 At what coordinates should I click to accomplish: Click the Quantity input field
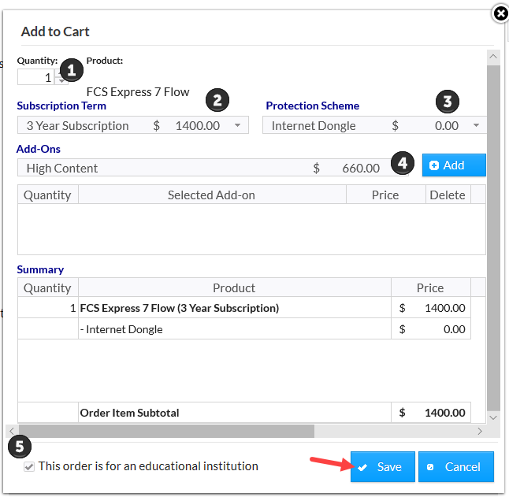pyautogui.click(x=36, y=77)
